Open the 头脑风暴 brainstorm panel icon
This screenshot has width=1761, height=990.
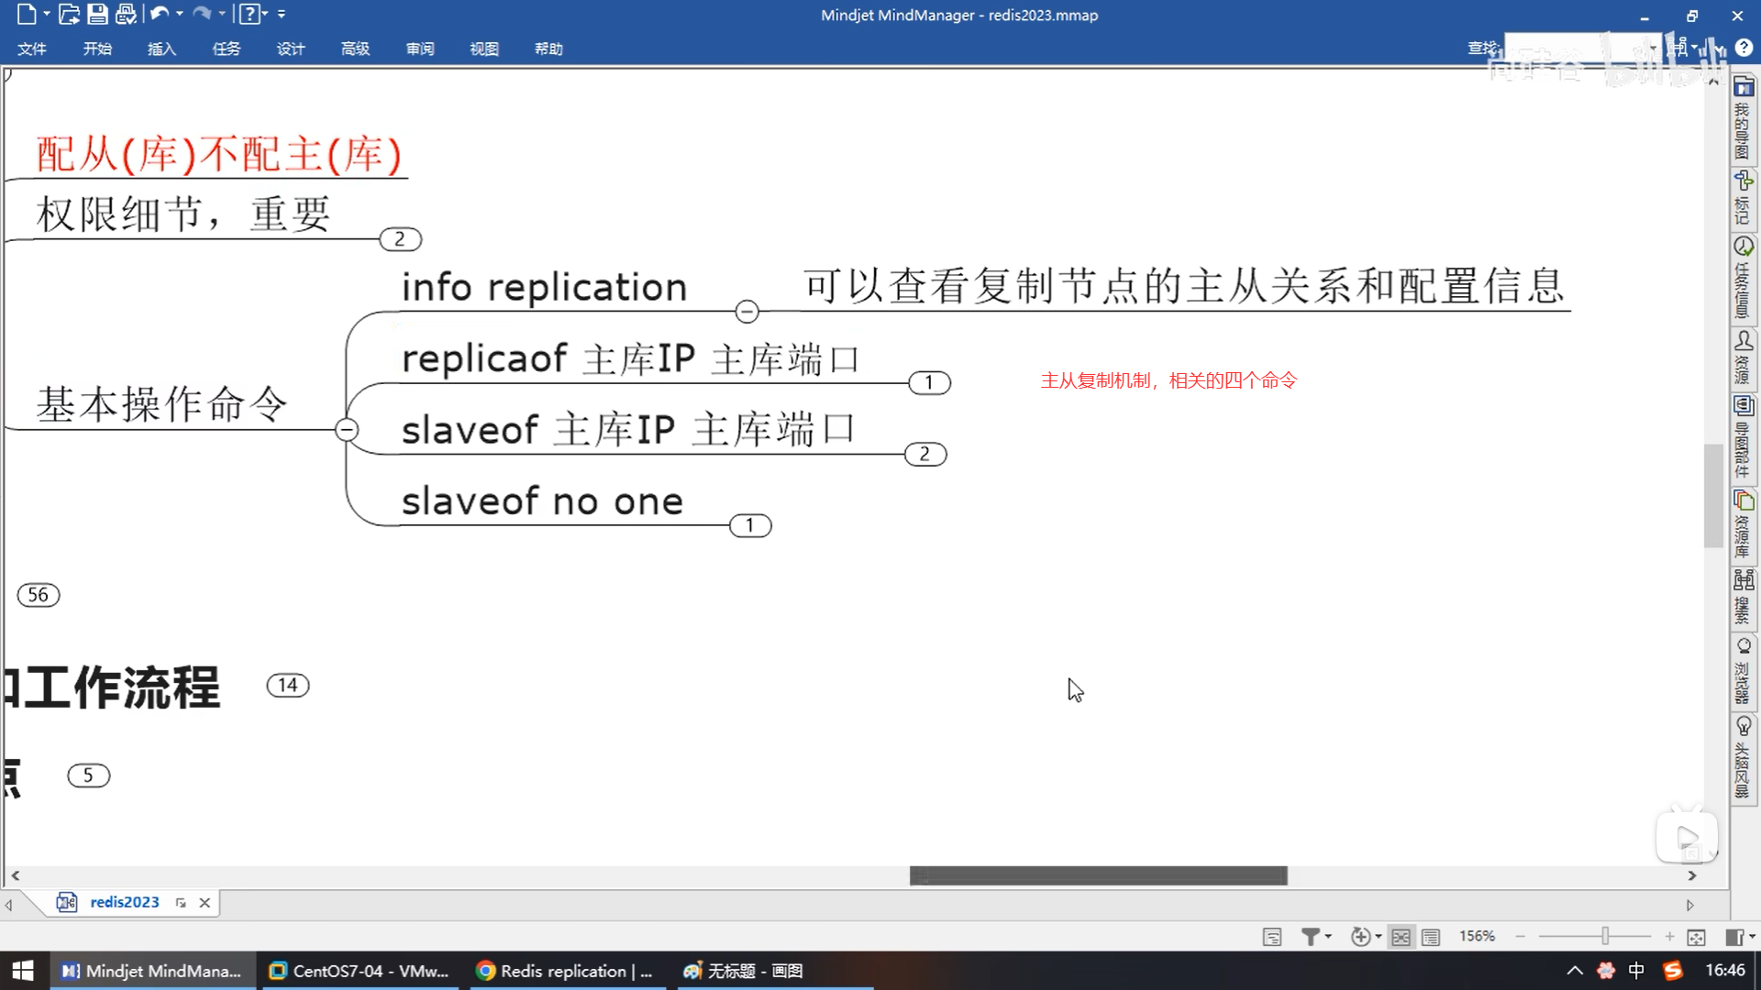tap(1743, 756)
